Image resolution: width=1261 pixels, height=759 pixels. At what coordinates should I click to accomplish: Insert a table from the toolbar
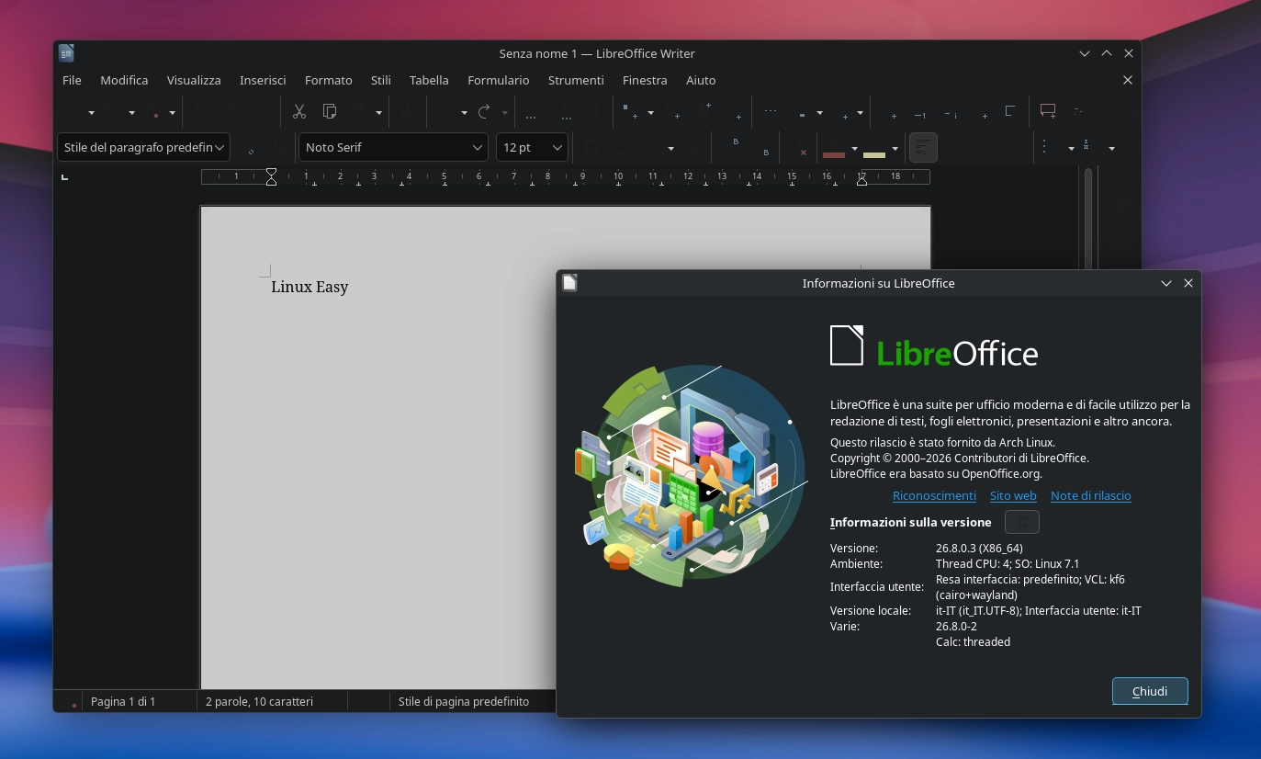[630, 112]
